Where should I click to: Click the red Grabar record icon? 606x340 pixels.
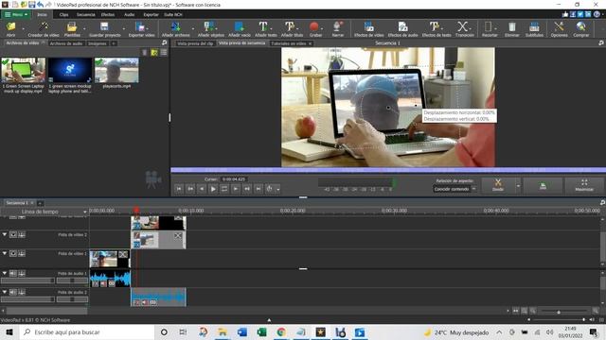coord(313,26)
